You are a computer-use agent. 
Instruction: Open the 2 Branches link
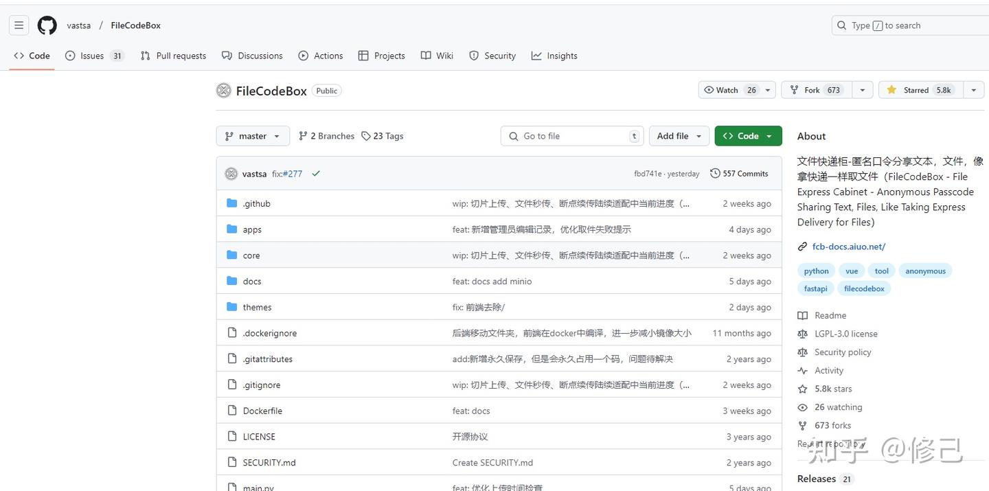327,136
